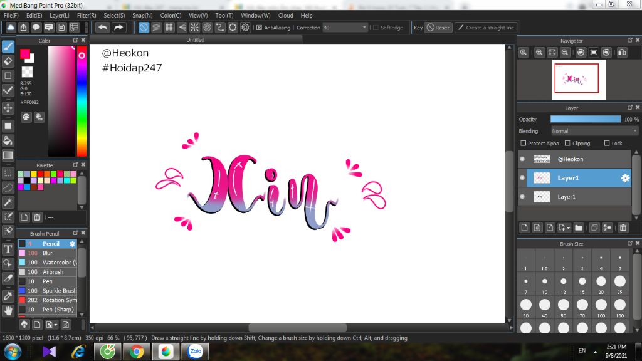Image resolution: width=642 pixels, height=361 pixels.
Task: Delete the selected layer with trash icon
Action: 623,228
